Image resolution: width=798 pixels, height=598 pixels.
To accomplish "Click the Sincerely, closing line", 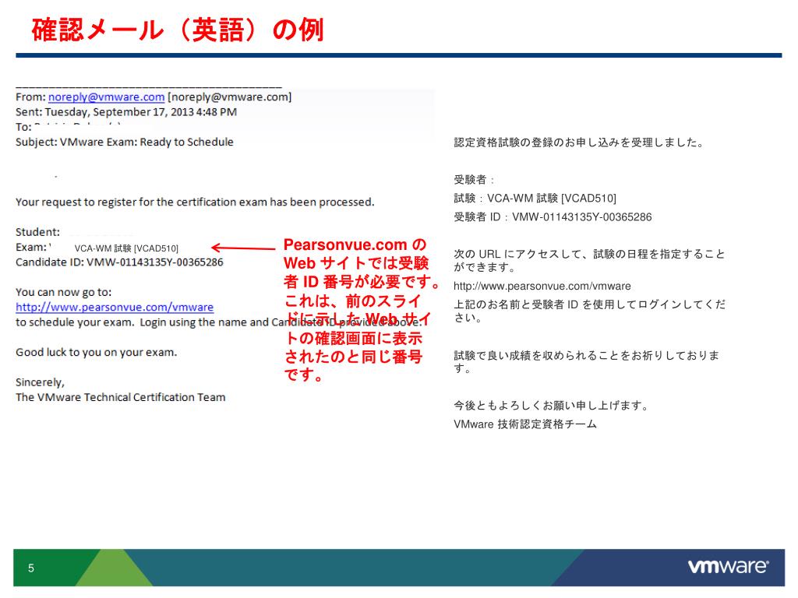I will tap(41, 382).
